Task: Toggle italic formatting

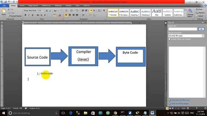Action: pos(29,15)
